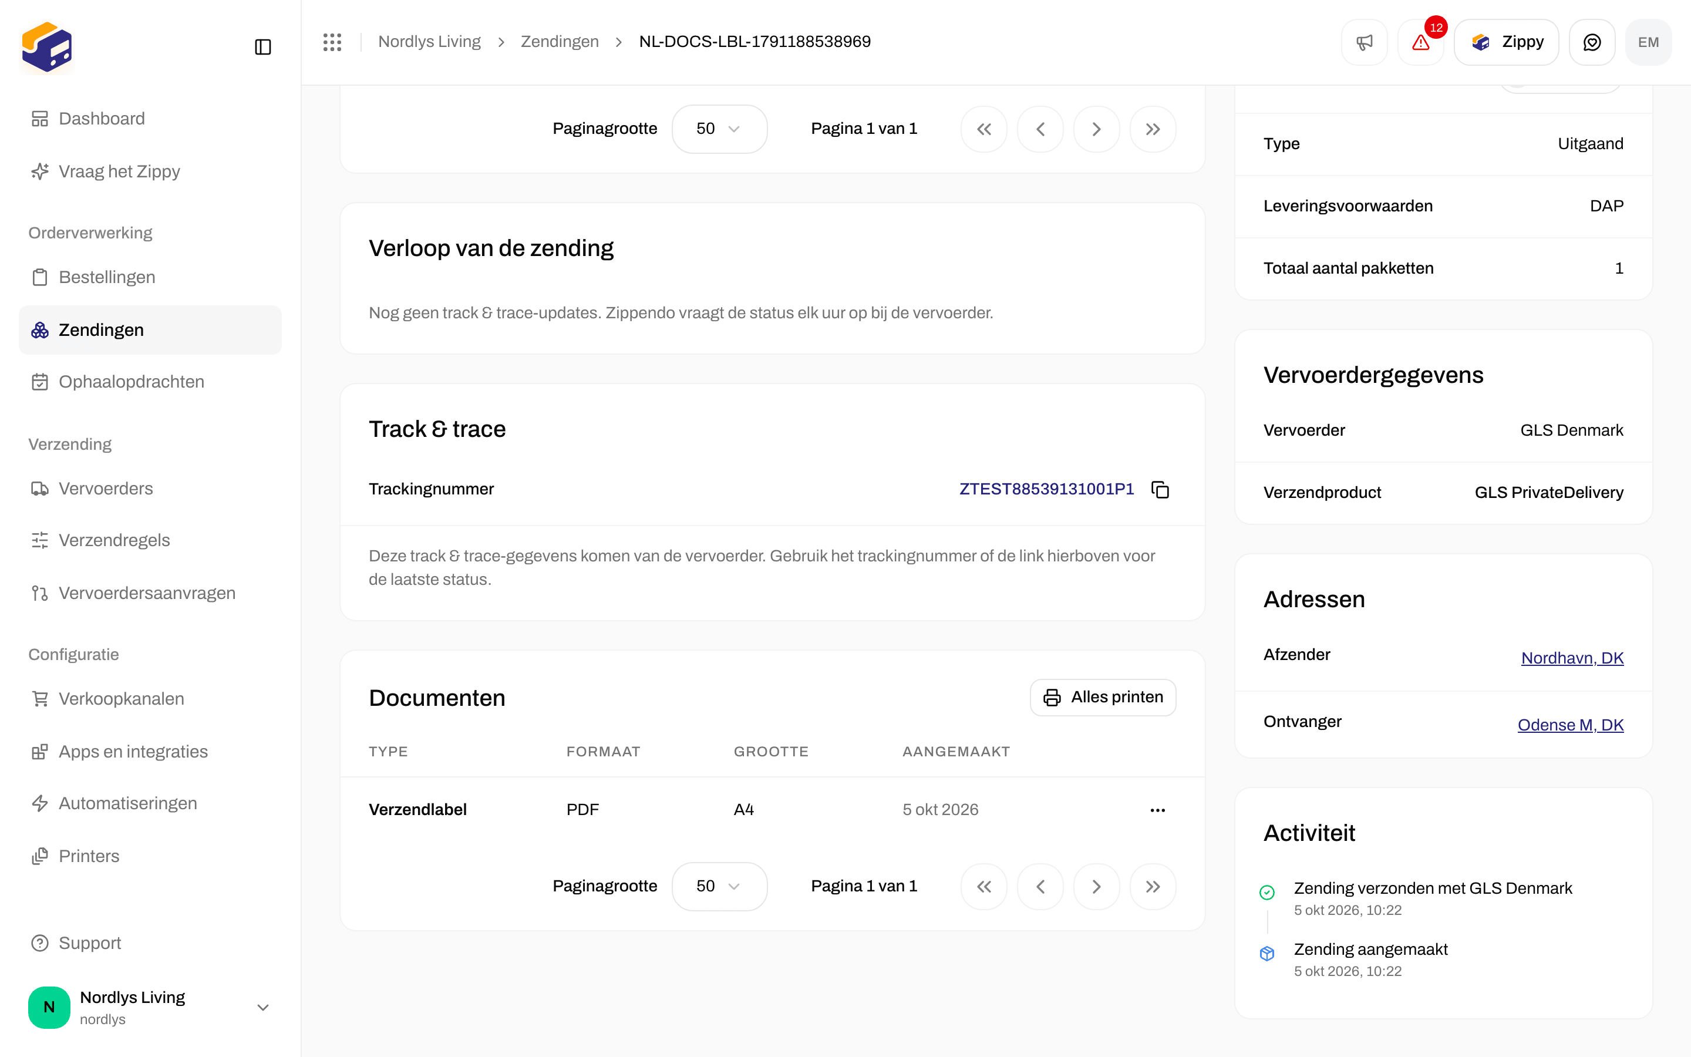
Task: Click the Zippendo logo
Action: click(47, 47)
